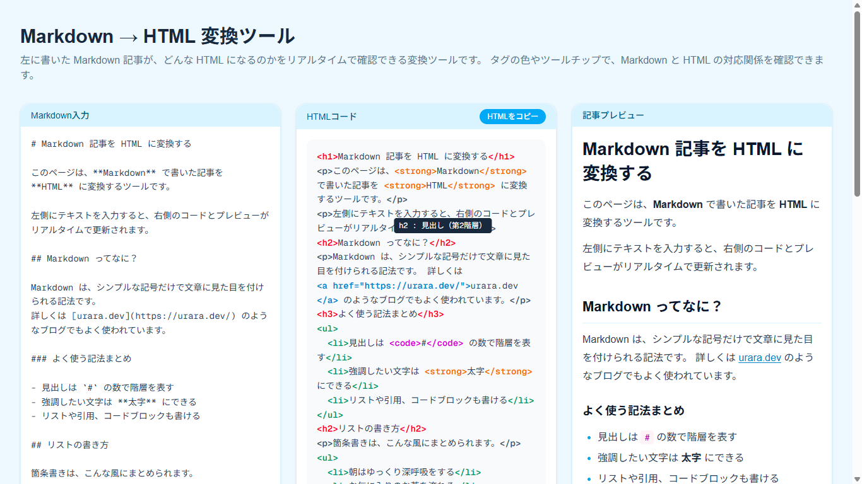The image size is (862, 484).
Task: Click the preview heading 'Markdown 記事を HTML に変換する'
Action: [693, 161]
